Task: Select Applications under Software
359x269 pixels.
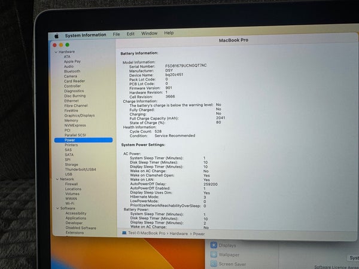Action: (x=76, y=218)
